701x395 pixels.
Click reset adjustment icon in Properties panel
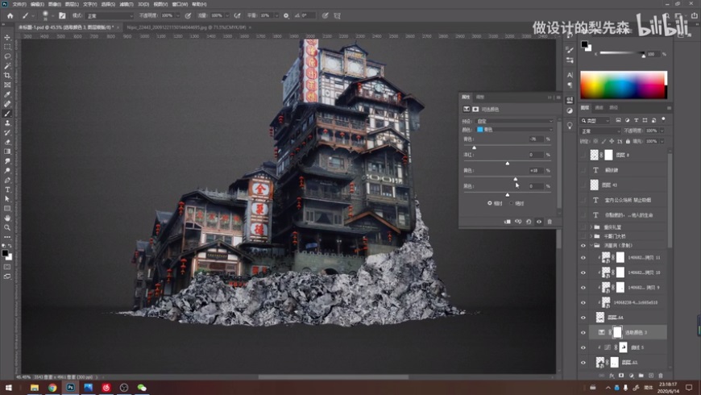click(529, 222)
